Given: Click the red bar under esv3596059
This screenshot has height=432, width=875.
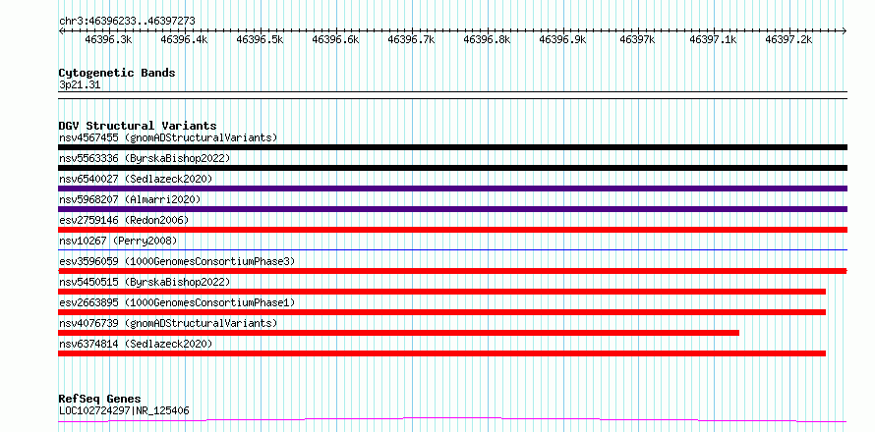Looking at the screenshot, I should coord(452,271).
